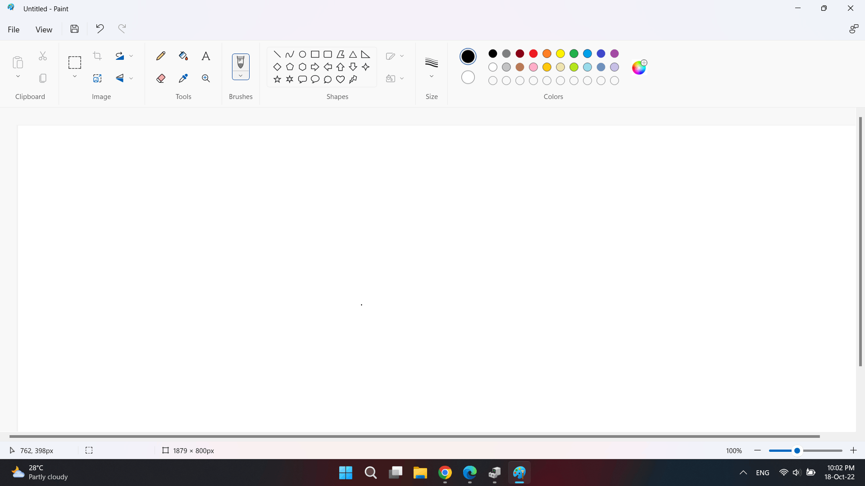Open the File menu
This screenshot has height=486, width=865.
(x=14, y=29)
